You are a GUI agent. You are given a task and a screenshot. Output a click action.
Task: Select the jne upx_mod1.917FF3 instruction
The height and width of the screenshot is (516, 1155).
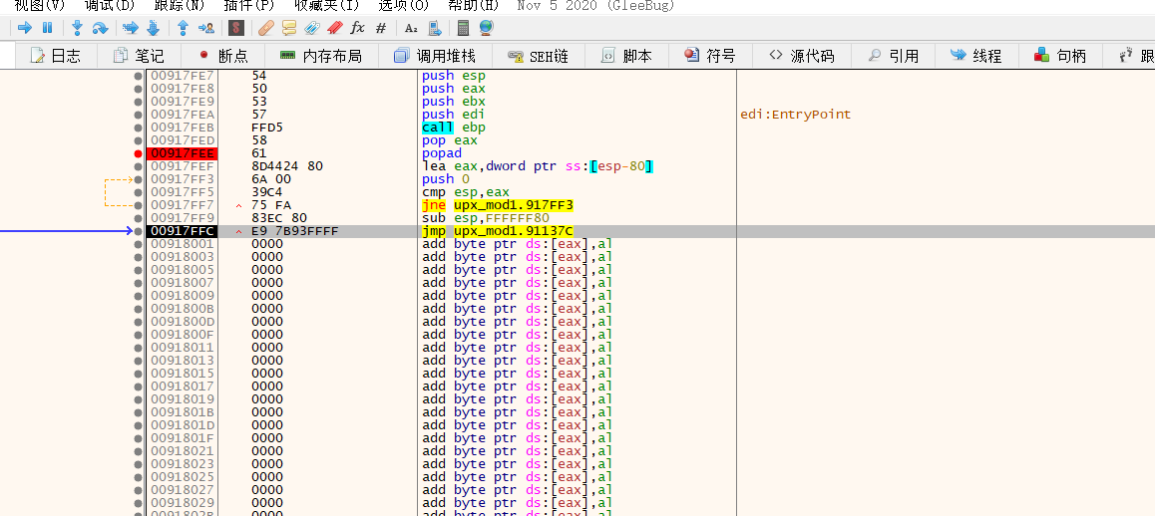[x=498, y=205]
